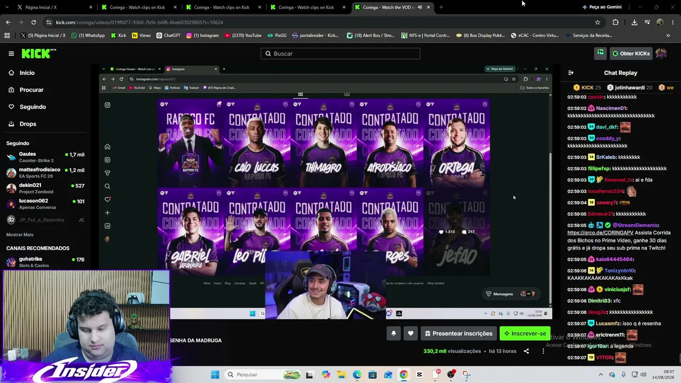Open the Copilot taskbar icon

click(326, 374)
